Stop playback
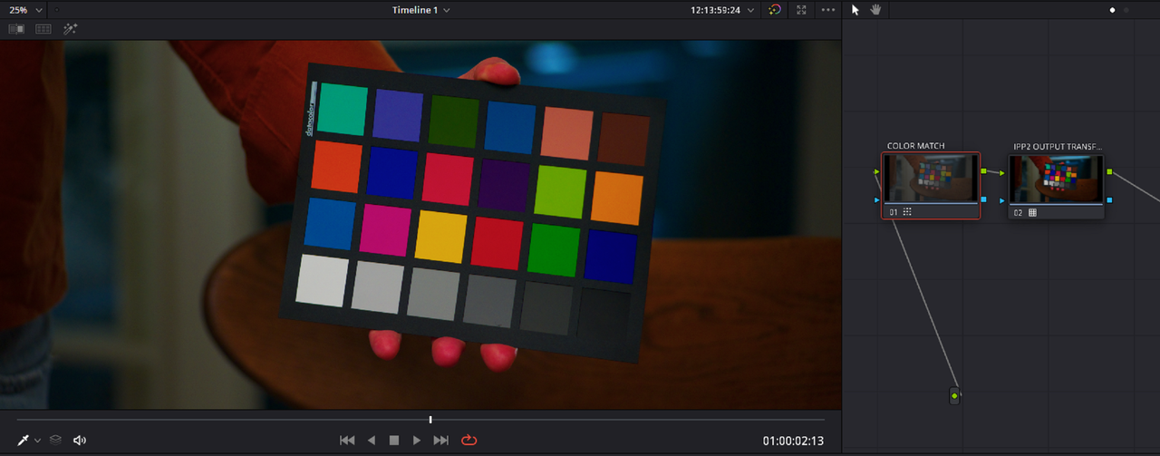 [394, 440]
